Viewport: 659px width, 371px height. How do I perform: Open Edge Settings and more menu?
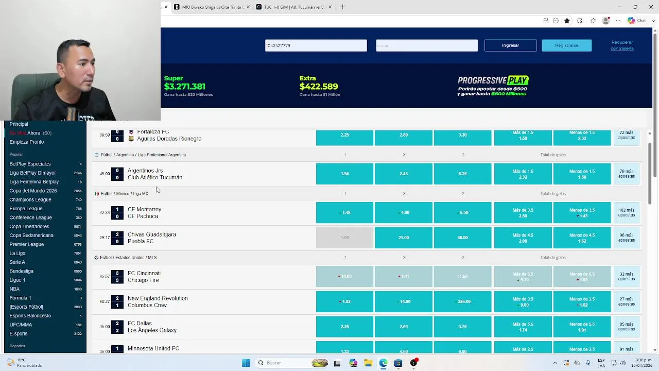(x=618, y=21)
